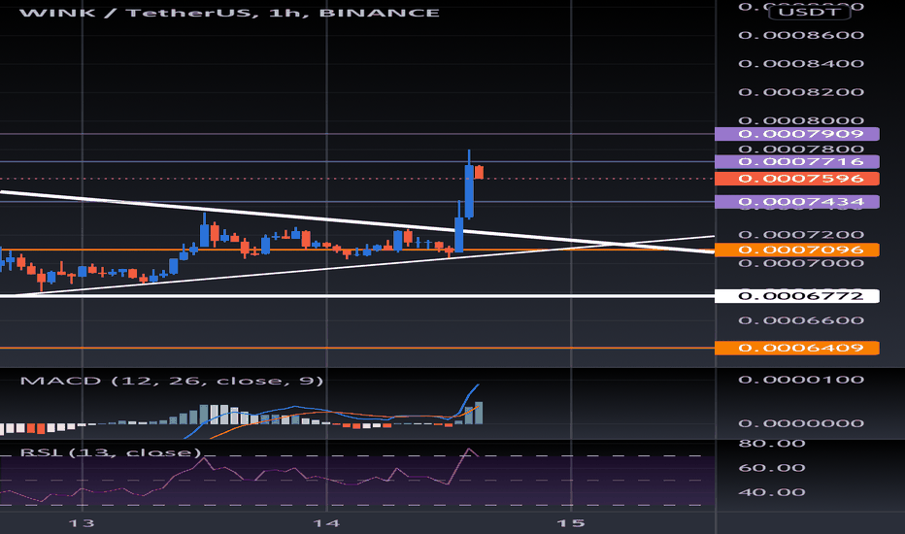Select the white horizontal line at 0.0006772
Image resolution: width=905 pixels, height=534 pixels.
[357, 296]
